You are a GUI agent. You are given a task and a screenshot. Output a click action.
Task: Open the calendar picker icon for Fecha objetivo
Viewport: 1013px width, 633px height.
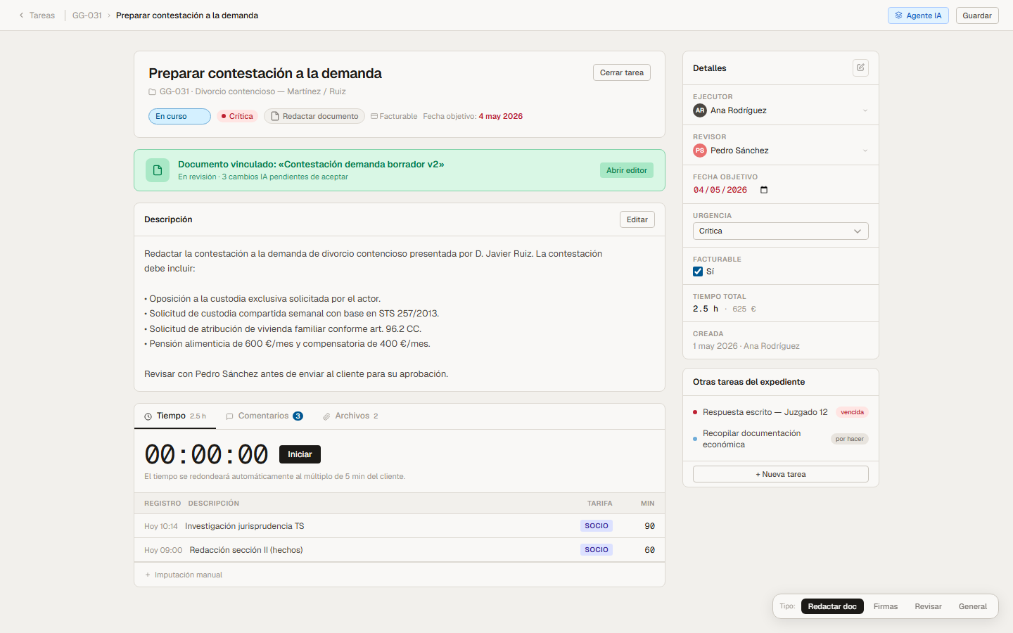[x=764, y=190]
